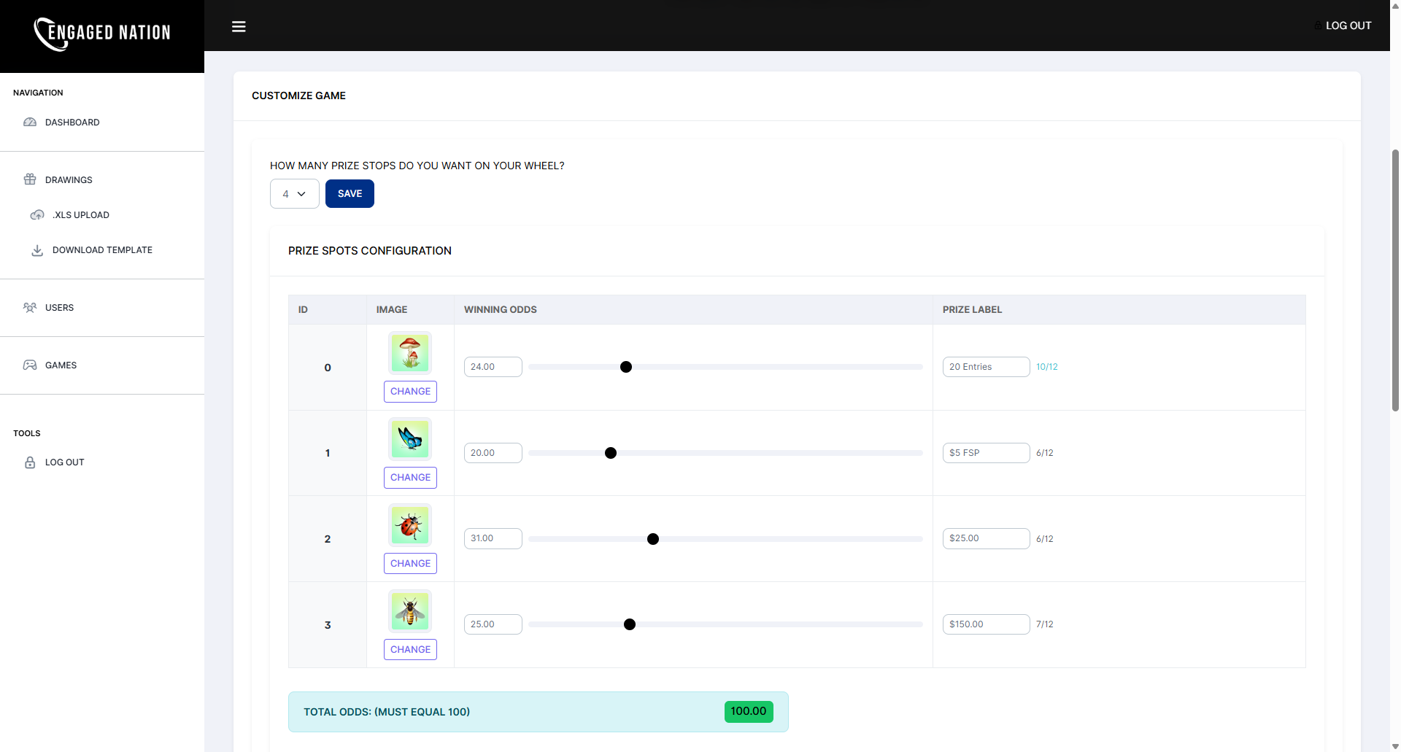Click the padlock Log Out icon in Tools

coord(29,462)
